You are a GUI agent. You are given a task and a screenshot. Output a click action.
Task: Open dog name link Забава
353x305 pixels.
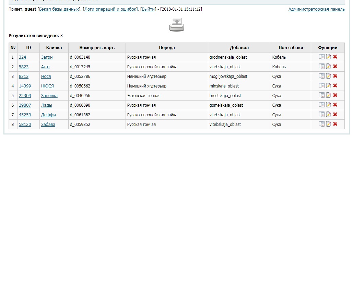(48, 125)
